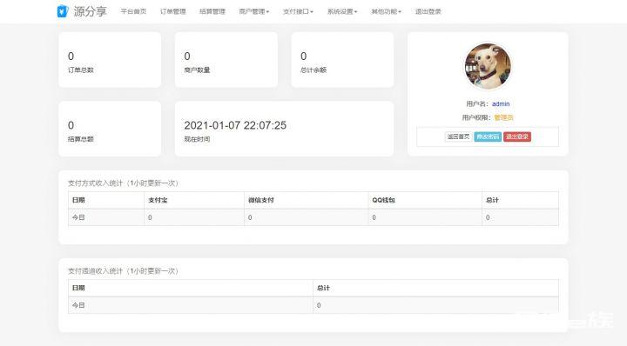
Task: Click 退出登录 in the top navigation
Action: click(x=428, y=11)
